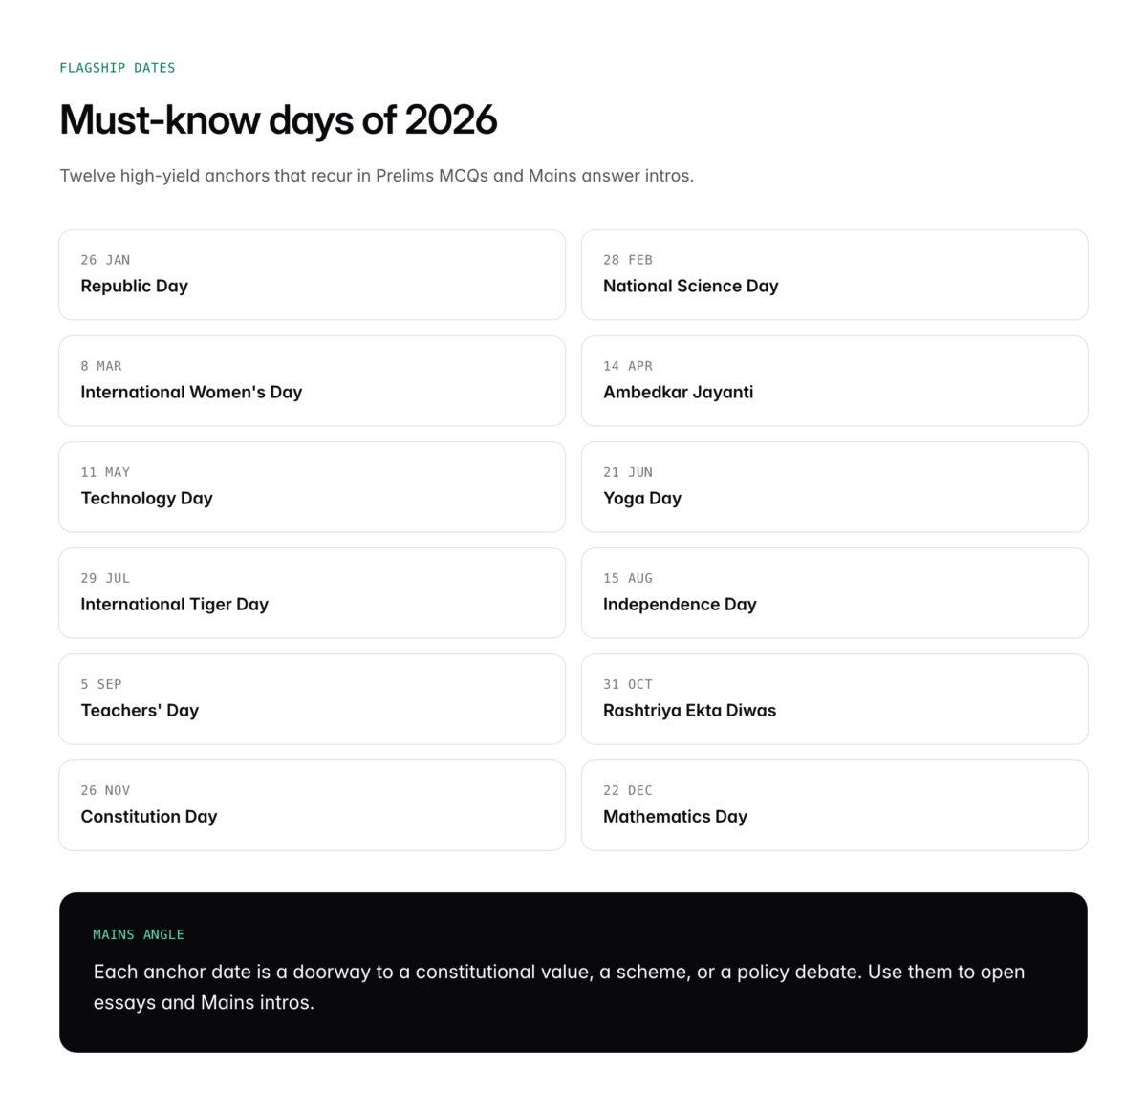Select the Technology Day card
The image size is (1147, 1112).
point(313,486)
